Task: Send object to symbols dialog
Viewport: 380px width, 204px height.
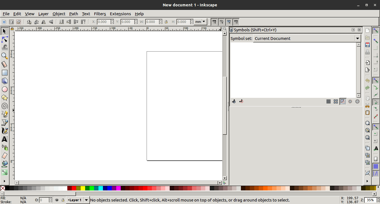Action: pyautogui.click(x=234, y=101)
